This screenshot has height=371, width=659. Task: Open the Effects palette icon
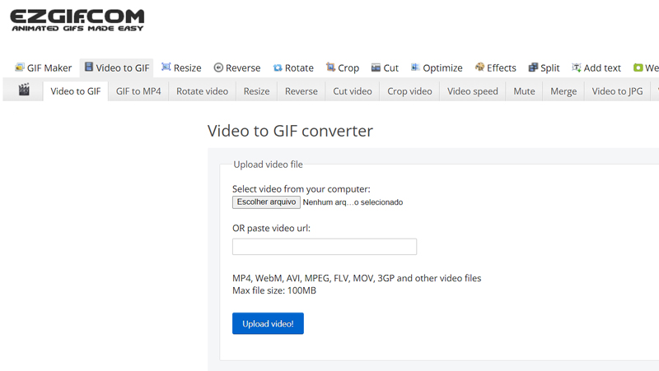click(479, 67)
